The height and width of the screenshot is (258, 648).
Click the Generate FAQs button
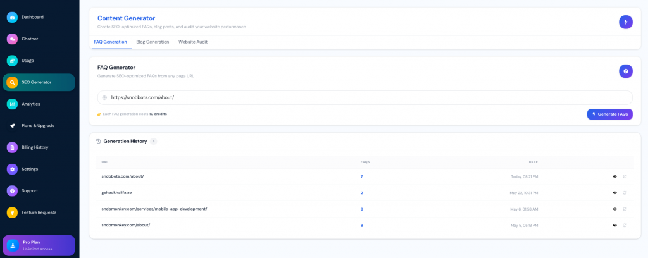[x=609, y=114]
